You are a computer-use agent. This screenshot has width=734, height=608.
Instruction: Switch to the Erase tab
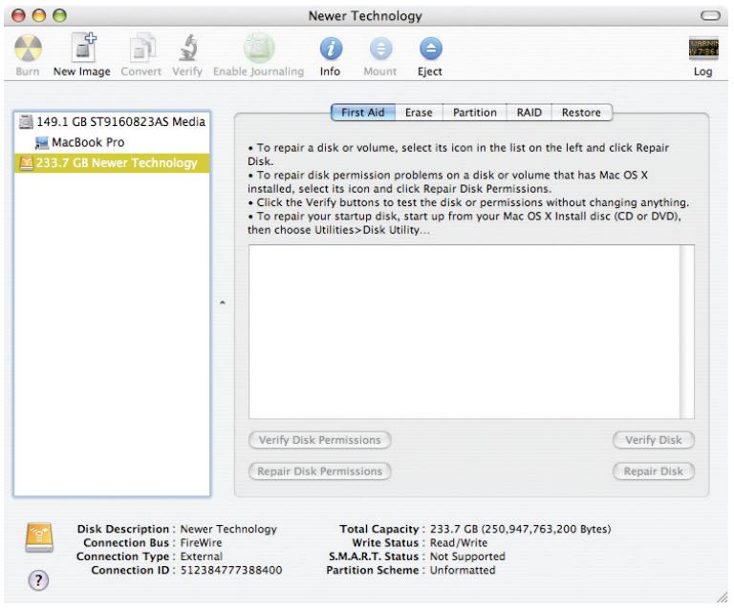click(418, 112)
